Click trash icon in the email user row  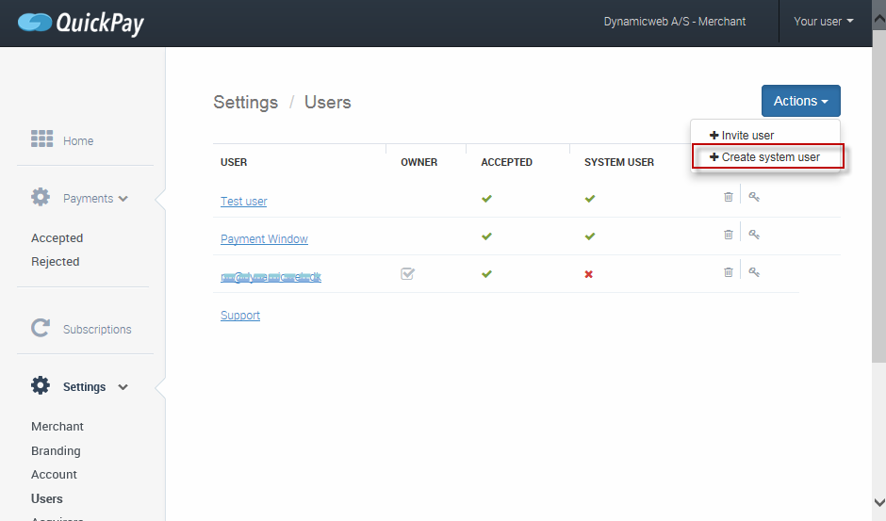point(728,272)
